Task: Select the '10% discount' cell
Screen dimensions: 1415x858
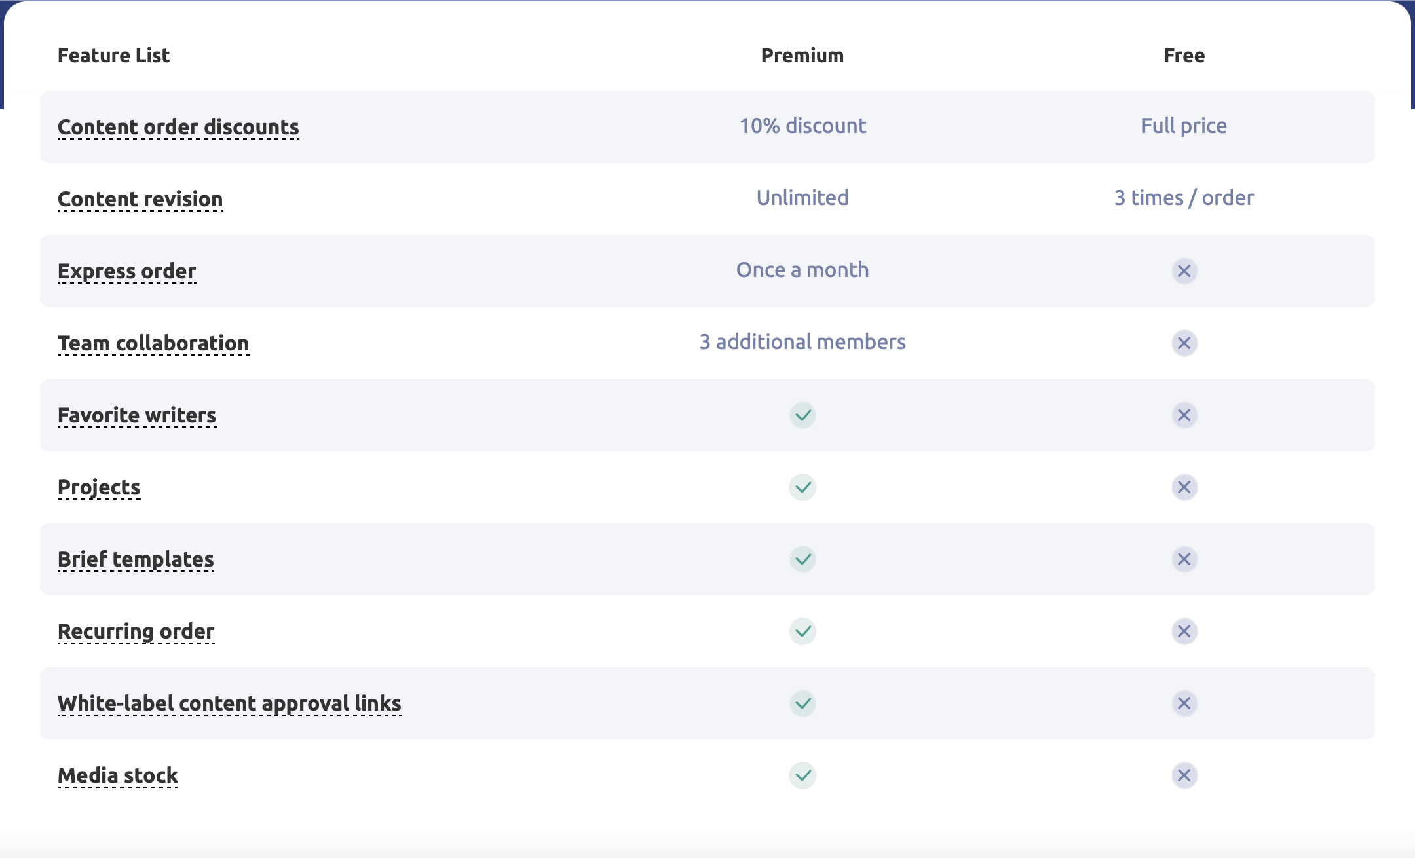Action: 802,126
